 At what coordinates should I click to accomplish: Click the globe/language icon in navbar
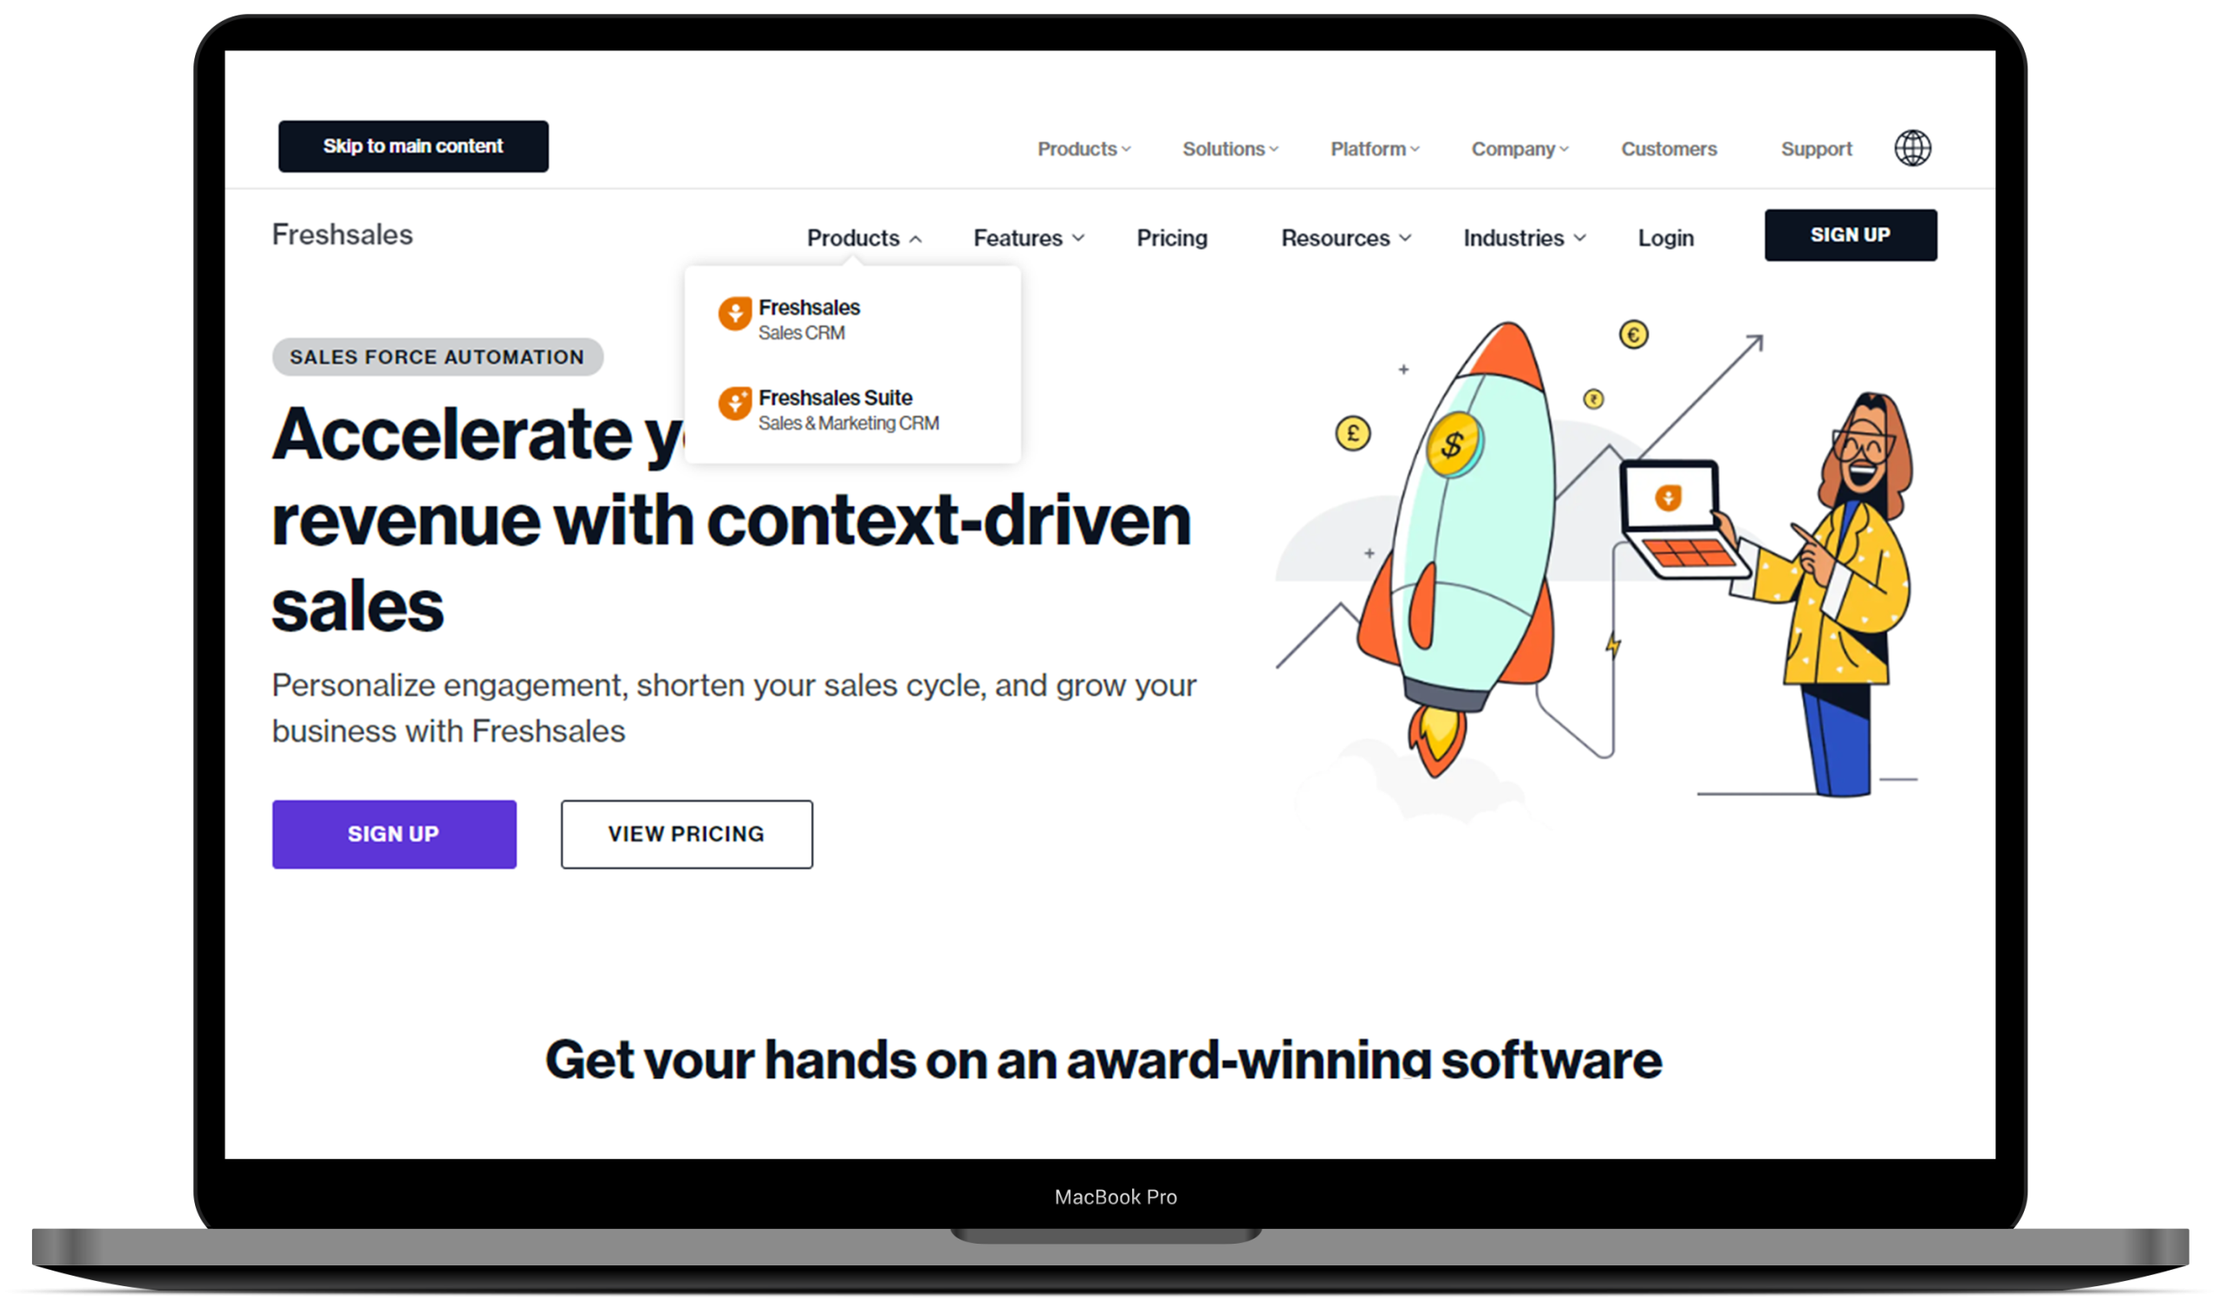coord(1911,148)
